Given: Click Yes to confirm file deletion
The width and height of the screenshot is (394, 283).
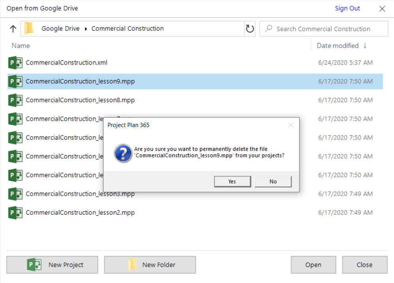Looking at the screenshot, I should pyautogui.click(x=232, y=182).
